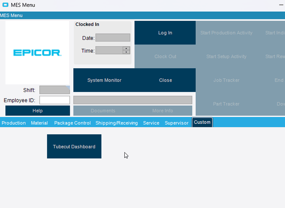Increment the Time spinner up arrow

pyautogui.click(x=126, y=48)
